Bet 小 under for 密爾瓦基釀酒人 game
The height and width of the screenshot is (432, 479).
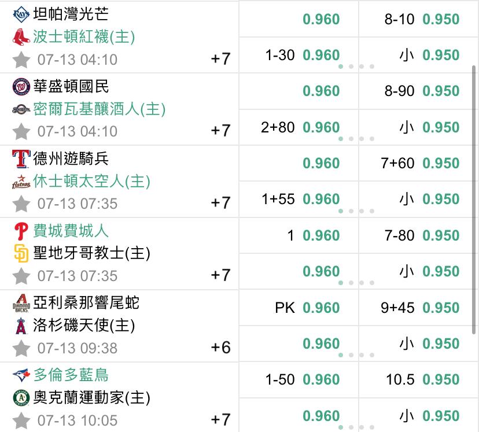point(419,127)
